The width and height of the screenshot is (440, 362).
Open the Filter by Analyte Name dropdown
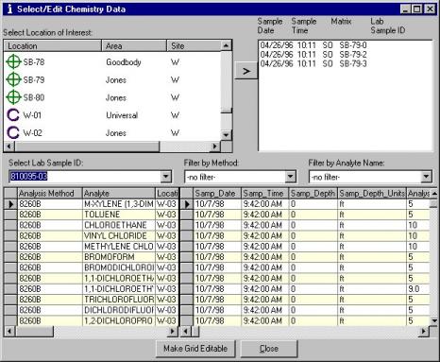point(426,177)
